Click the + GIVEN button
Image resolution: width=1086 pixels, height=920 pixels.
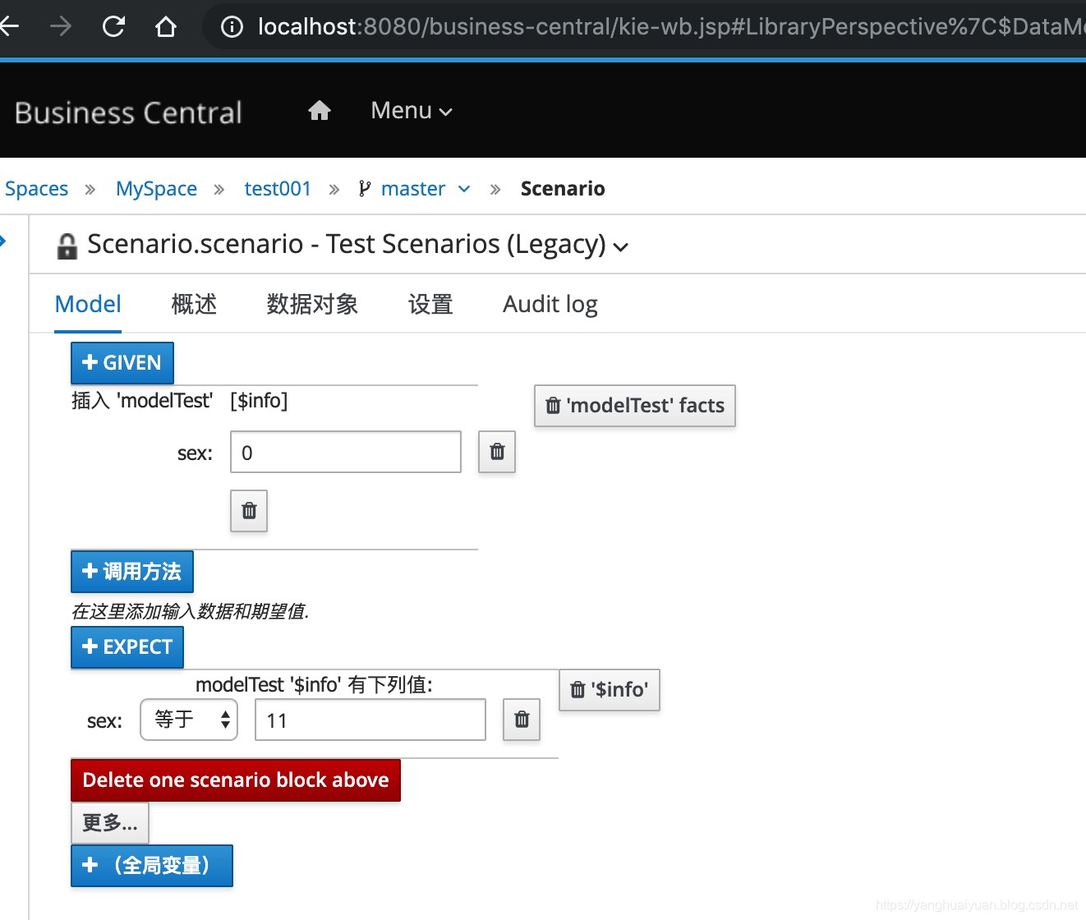pos(122,363)
